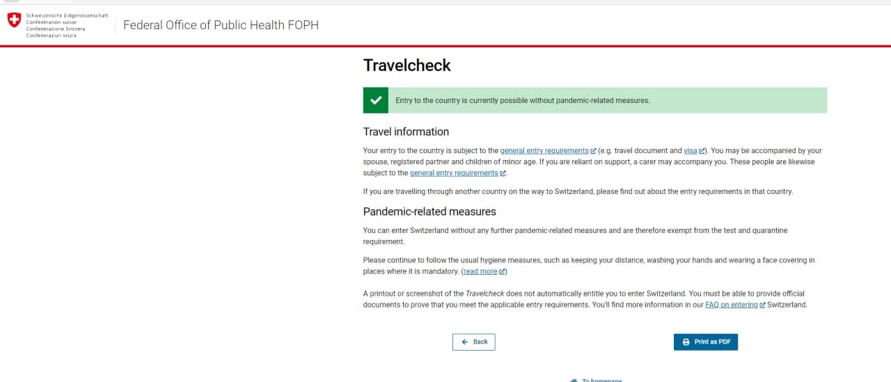Click the green checkmark icon in banner
The height and width of the screenshot is (382, 891).
(x=376, y=100)
